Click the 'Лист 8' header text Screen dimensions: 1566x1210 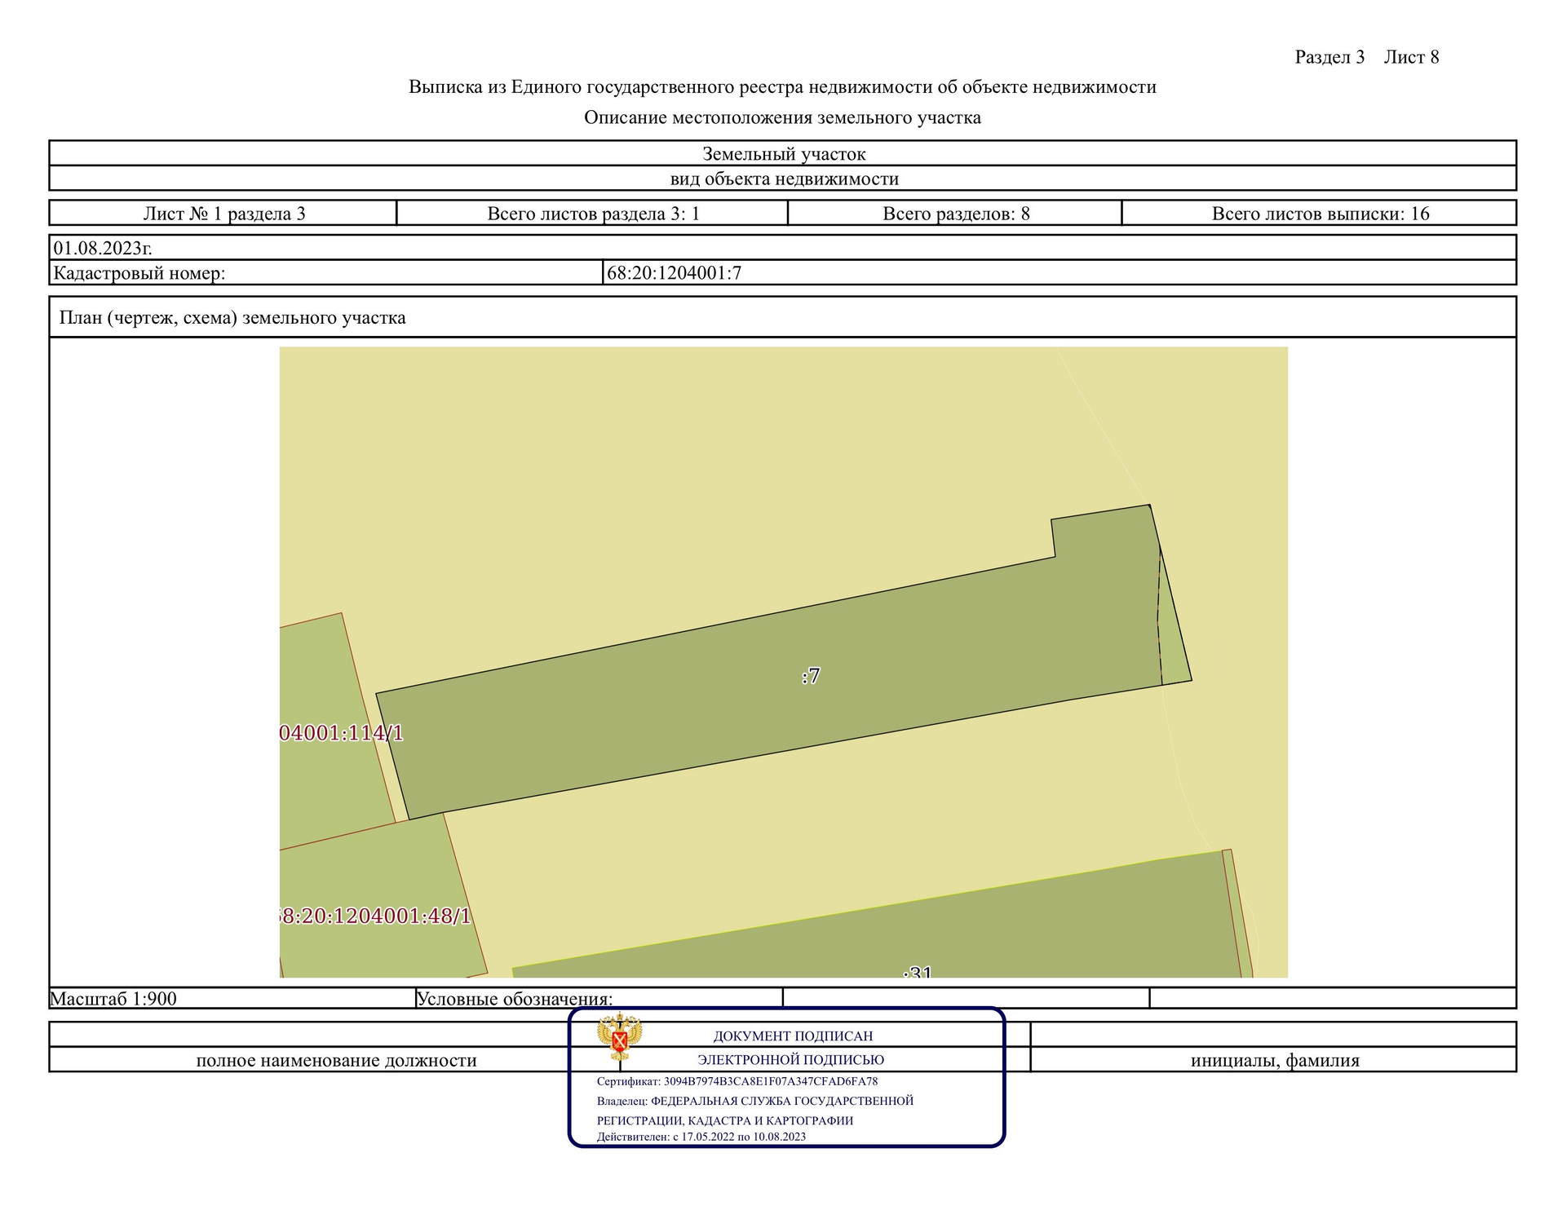click(x=1411, y=57)
